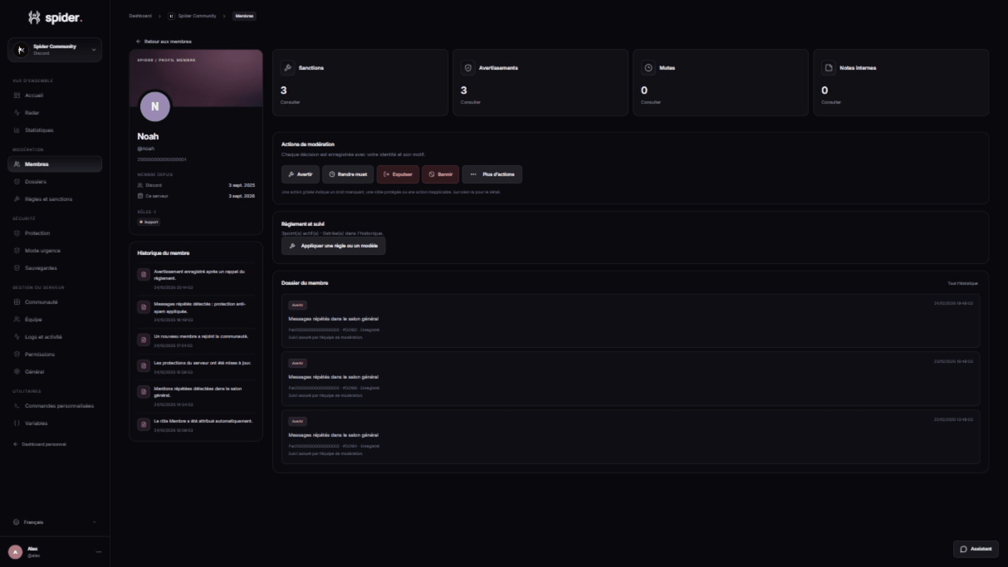Click the Dossiers shield icon
The image size is (1008, 567).
[x=17, y=182]
